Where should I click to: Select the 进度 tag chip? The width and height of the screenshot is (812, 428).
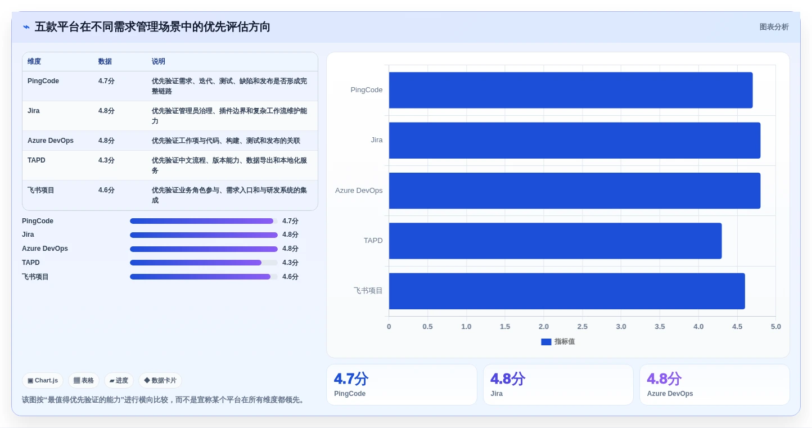point(119,381)
